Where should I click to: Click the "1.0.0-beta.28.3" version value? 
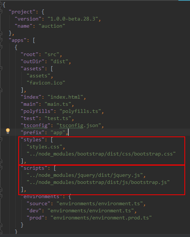point(73,19)
